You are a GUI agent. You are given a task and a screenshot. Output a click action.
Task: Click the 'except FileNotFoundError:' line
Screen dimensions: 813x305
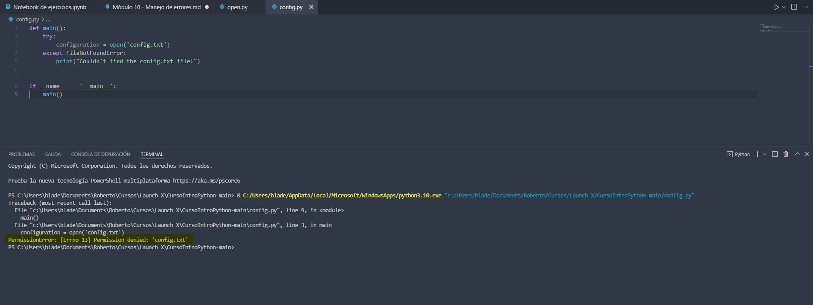(x=84, y=53)
